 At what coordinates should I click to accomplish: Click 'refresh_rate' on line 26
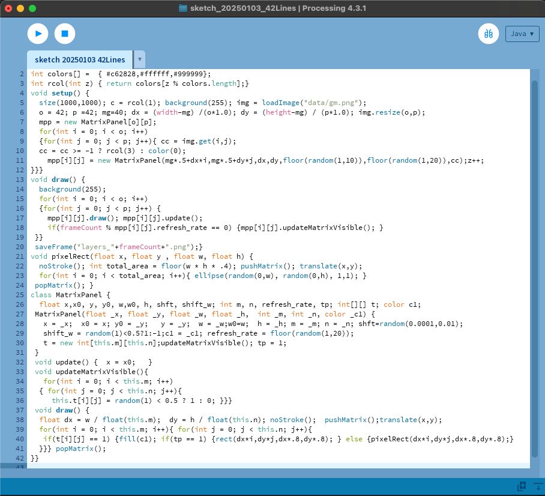pos(287,304)
